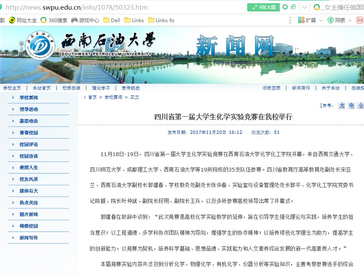Click the 首页 breadcrumb link
Image resolution: width=364 pixels, height=277 pixels.
point(92,97)
